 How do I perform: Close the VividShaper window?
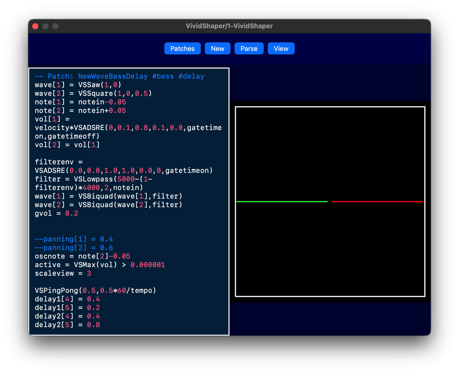pyautogui.click(x=35, y=26)
